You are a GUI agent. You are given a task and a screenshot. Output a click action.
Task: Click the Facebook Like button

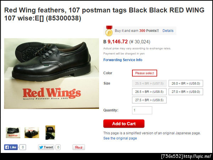click(x=11, y=147)
